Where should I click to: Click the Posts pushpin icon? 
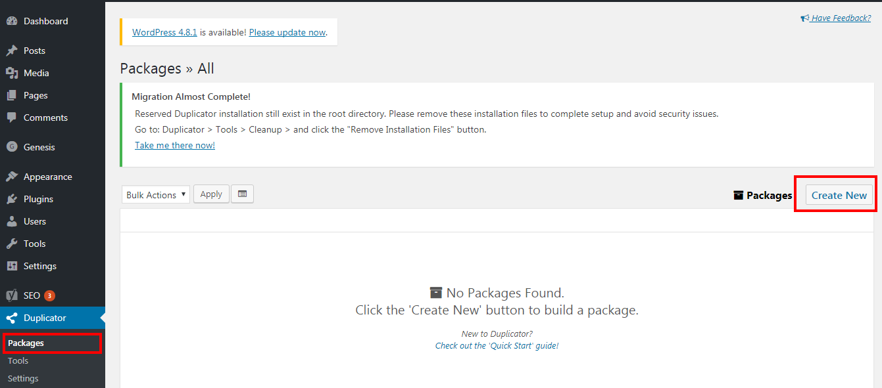(12, 51)
